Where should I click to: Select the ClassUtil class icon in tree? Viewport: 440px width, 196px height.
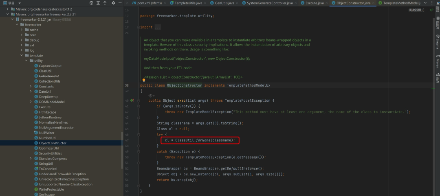point(36,71)
